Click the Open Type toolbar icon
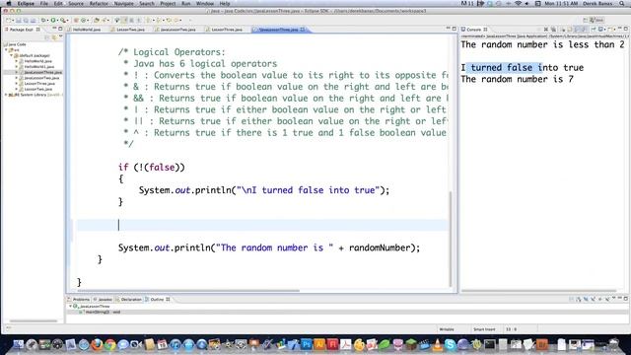631x355 pixels. pos(97,20)
